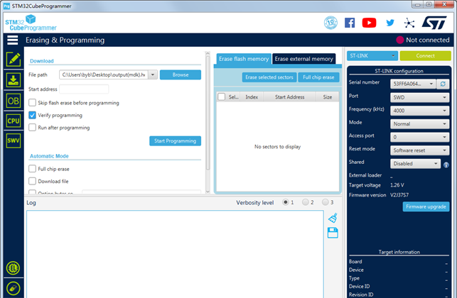Open the Reset mode dropdown
Viewport: 457px width, 298px height.
[x=420, y=150]
